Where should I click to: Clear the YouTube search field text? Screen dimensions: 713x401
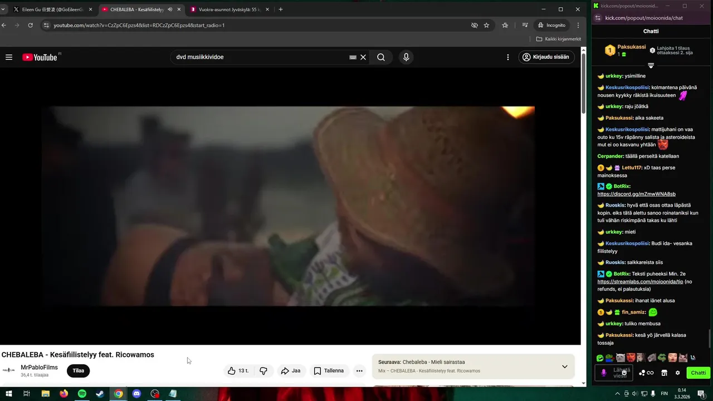(363, 57)
